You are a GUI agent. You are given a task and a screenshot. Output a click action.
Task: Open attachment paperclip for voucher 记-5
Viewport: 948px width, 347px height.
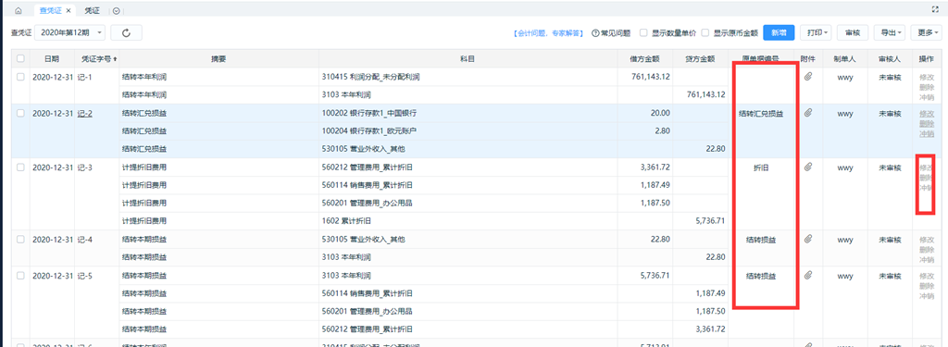point(807,275)
